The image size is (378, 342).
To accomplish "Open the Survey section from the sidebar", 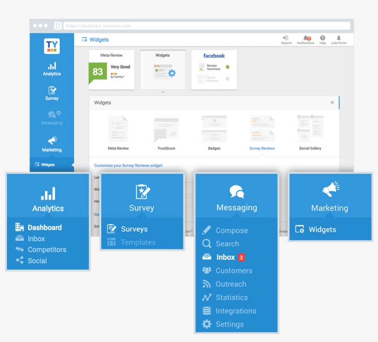I will click(51, 91).
